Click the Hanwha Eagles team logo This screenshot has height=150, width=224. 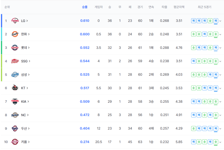click(15, 34)
